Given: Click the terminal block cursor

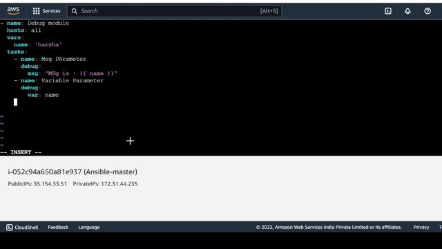Looking at the screenshot, I should 15,102.
